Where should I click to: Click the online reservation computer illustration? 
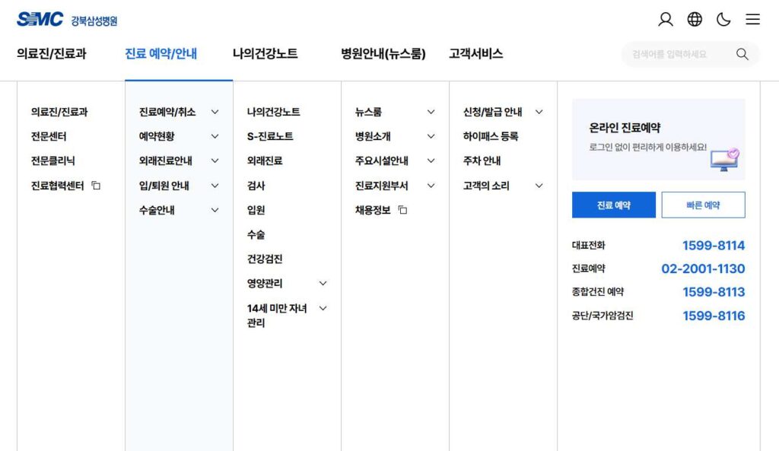tap(725, 160)
